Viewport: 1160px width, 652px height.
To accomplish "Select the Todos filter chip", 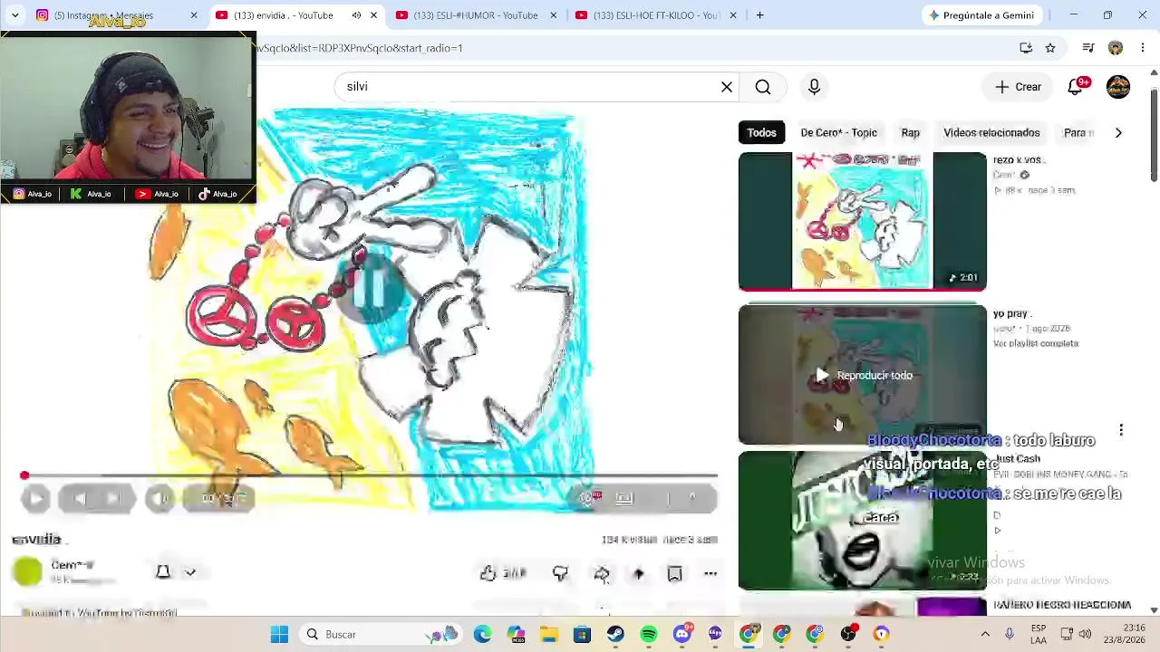I will tap(762, 133).
